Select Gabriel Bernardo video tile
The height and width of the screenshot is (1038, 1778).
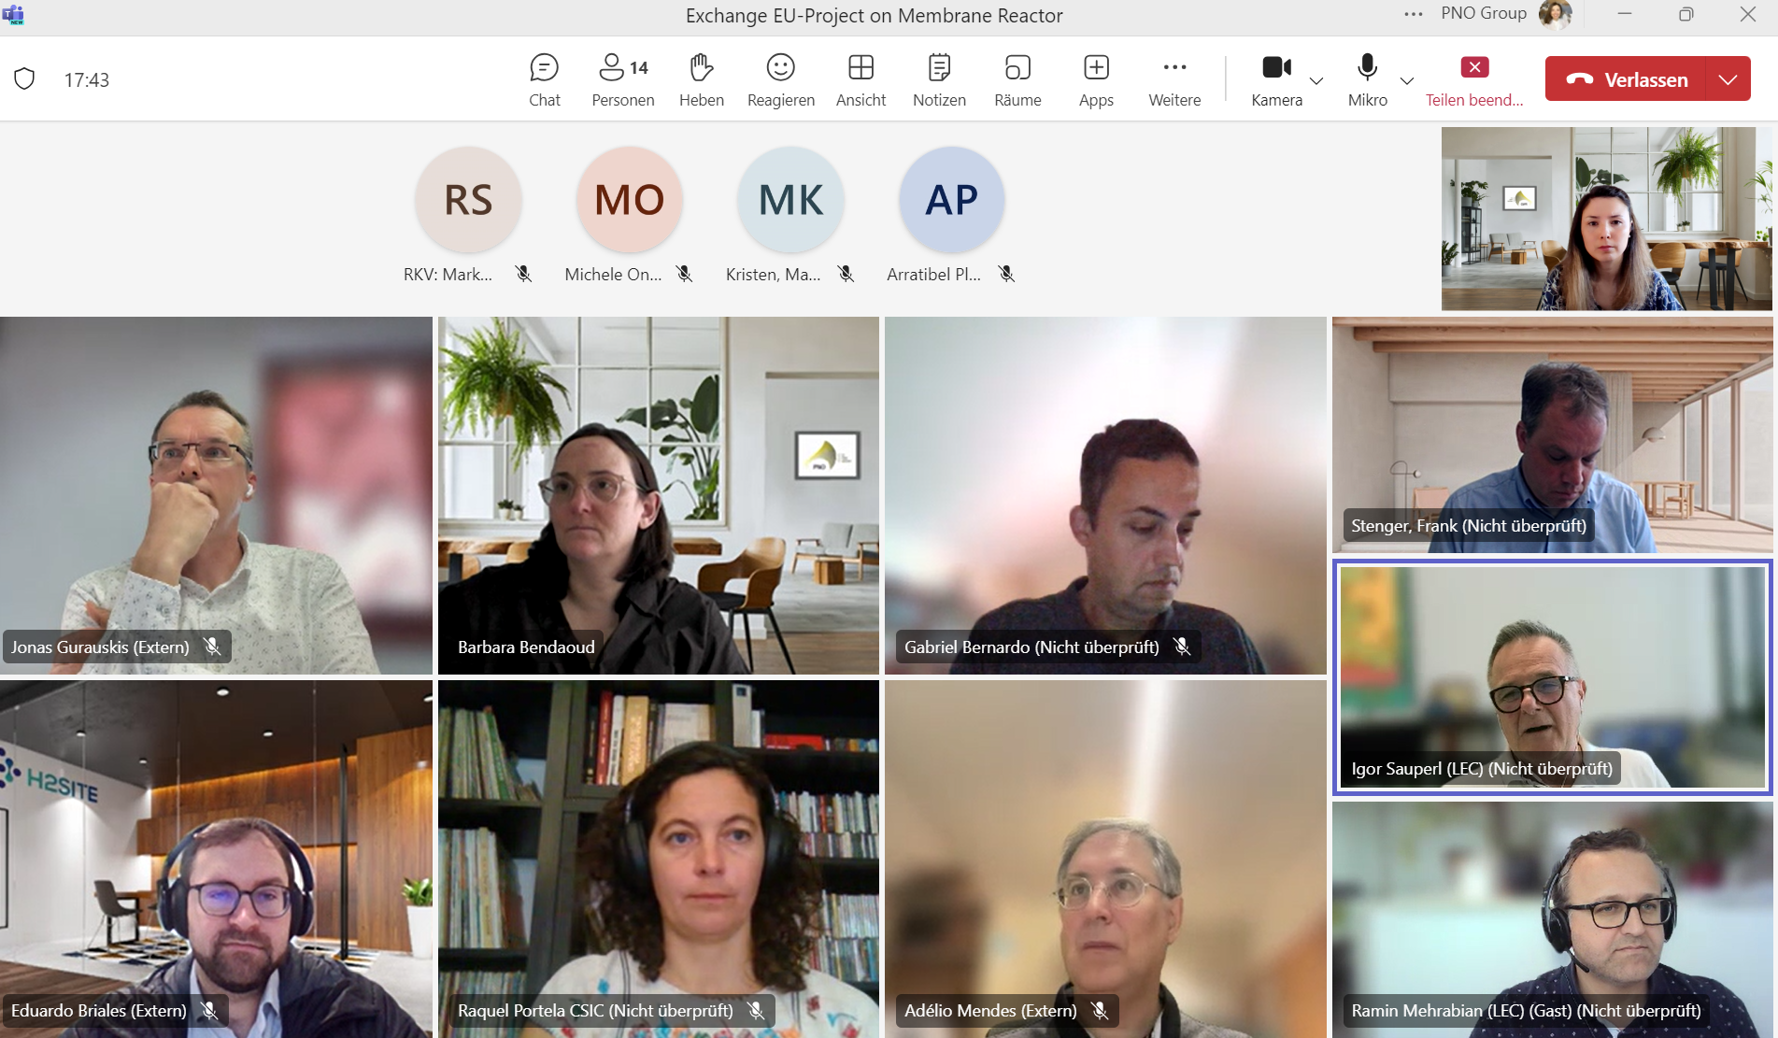[x=1105, y=495]
